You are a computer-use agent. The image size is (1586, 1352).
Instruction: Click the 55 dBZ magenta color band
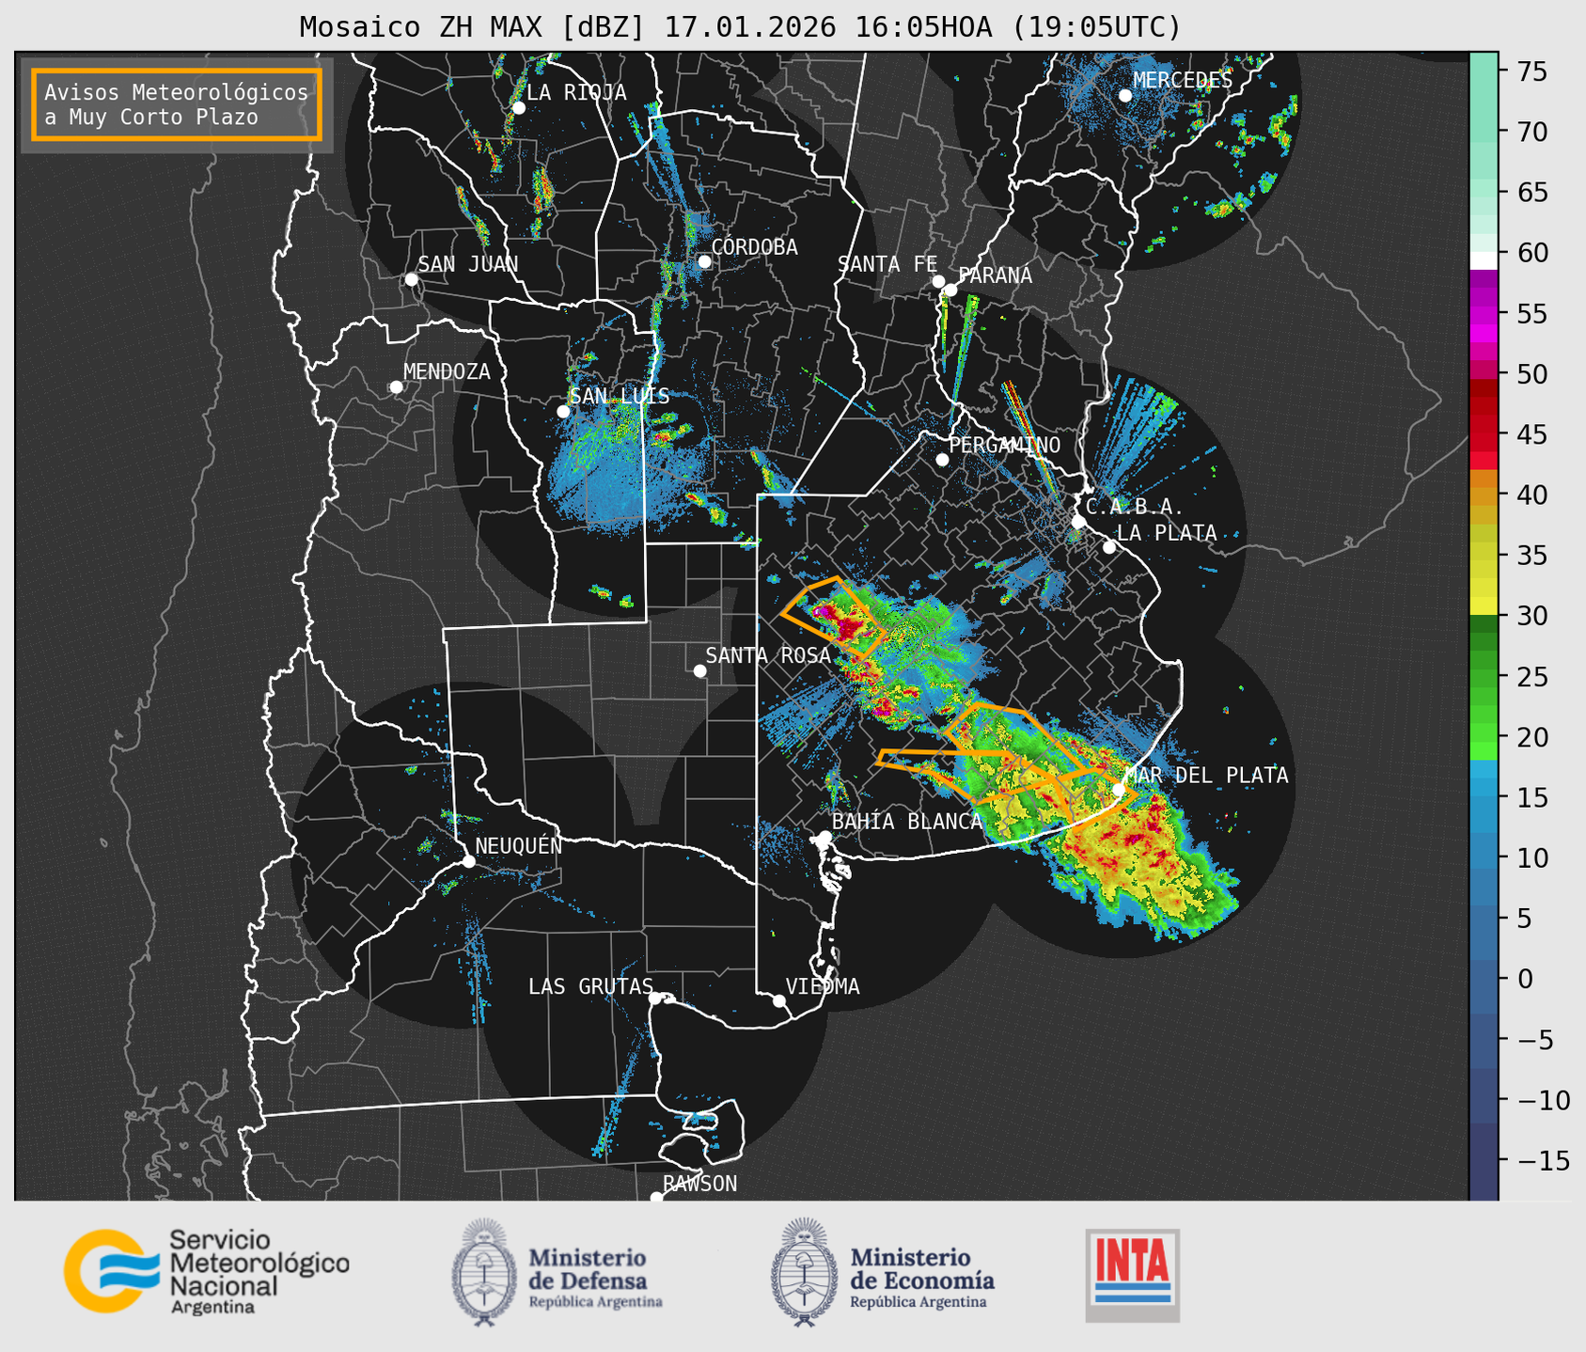point(1484,314)
